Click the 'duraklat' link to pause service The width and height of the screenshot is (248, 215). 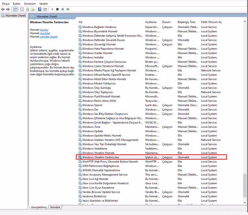(x=45, y=33)
